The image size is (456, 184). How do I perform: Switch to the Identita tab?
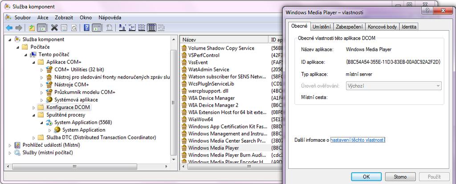[409, 27]
